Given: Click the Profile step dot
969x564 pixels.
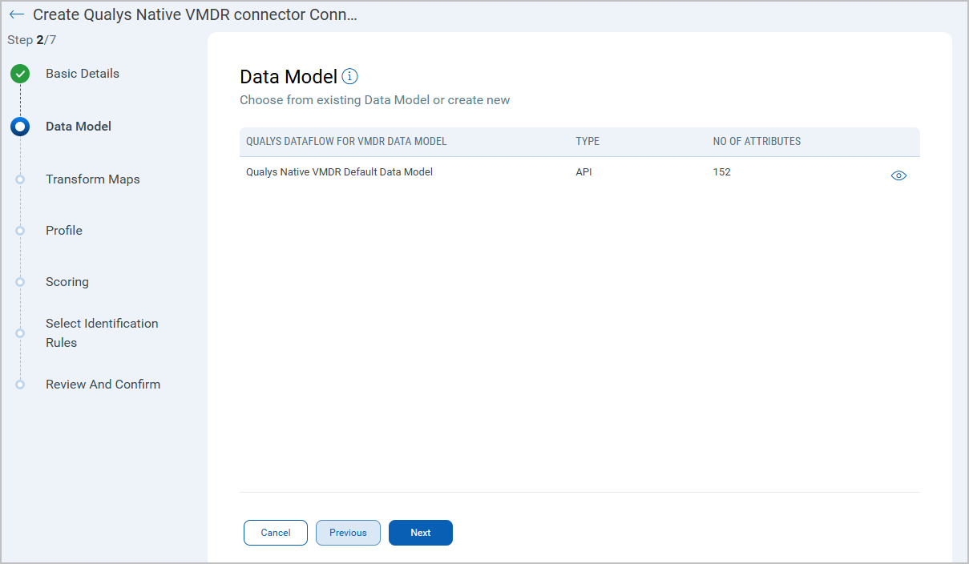Looking at the screenshot, I should click(20, 231).
